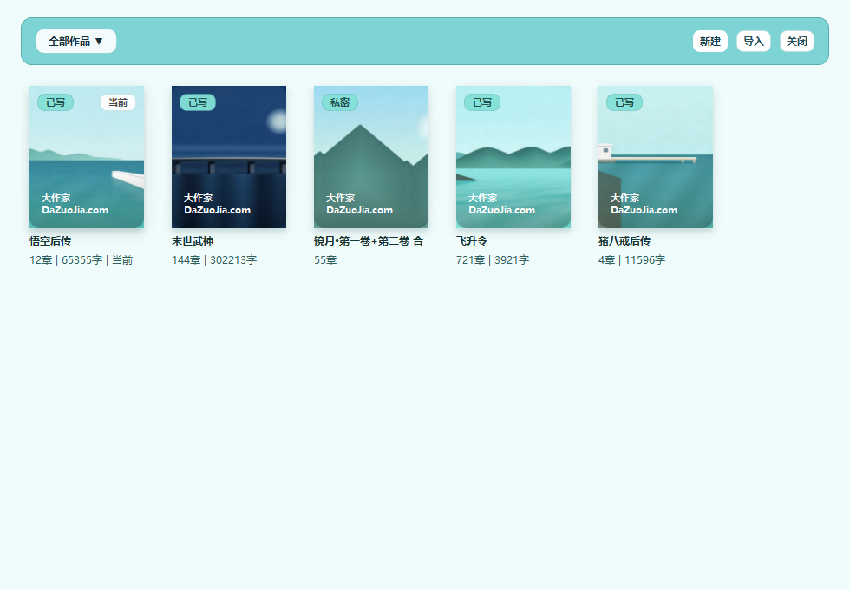Select the 末世武神 title text
Viewport: 850px width, 590px height.
click(x=193, y=241)
